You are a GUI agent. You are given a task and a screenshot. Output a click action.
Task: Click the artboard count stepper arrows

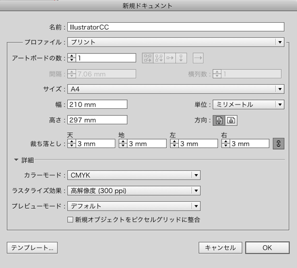72,58
